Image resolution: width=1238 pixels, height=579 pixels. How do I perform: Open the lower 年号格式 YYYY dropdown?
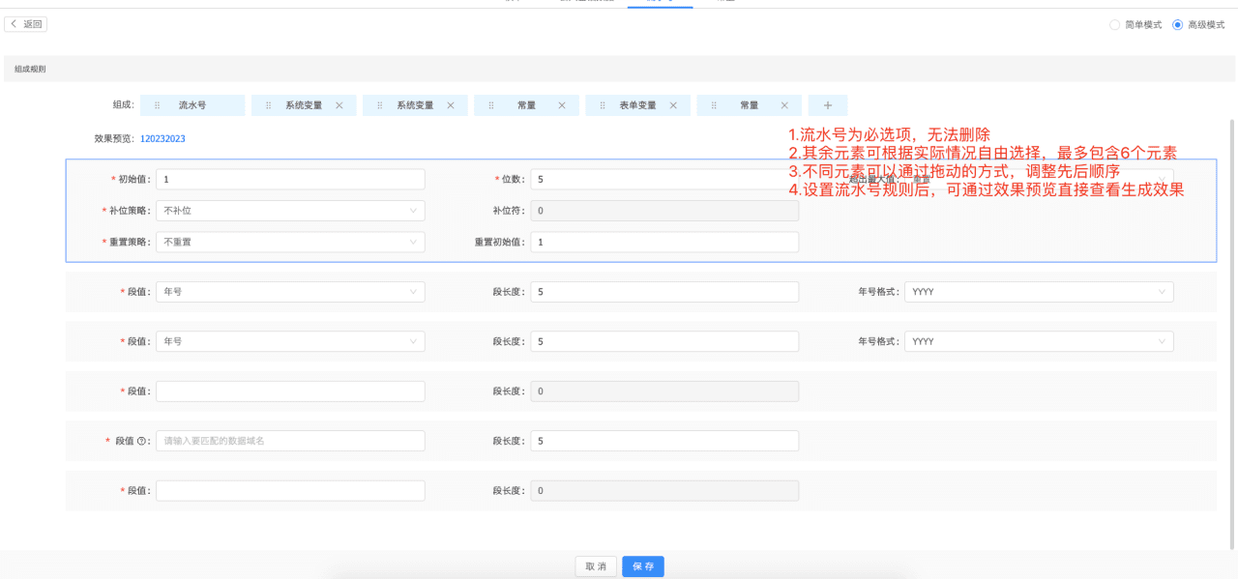tap(1039, 341)
